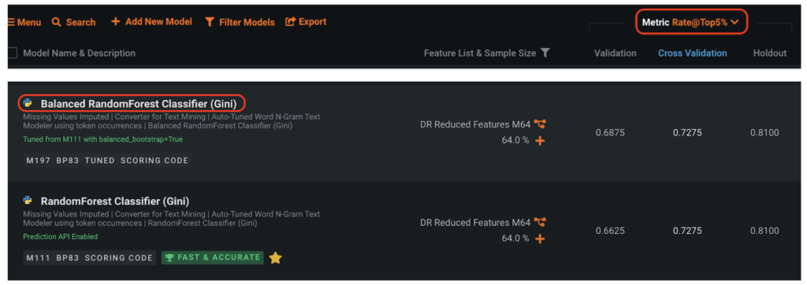Open RandomForest Classifier (Gini) model
807x285 pixels.
[115, 201]
